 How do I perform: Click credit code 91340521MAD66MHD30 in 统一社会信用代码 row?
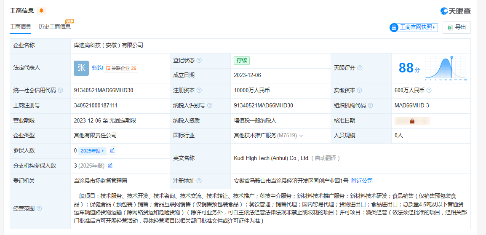(x=104, y=91)
